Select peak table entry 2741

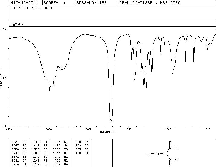19,153
